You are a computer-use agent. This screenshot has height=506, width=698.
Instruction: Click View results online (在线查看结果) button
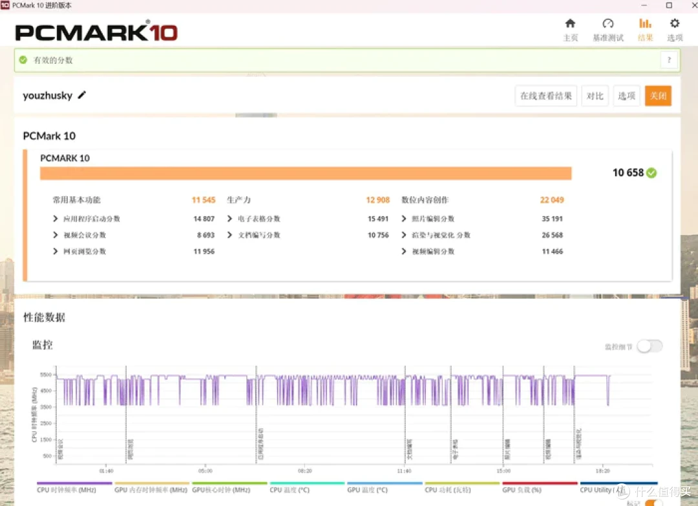pyautogui.click(x=545, y=96)
